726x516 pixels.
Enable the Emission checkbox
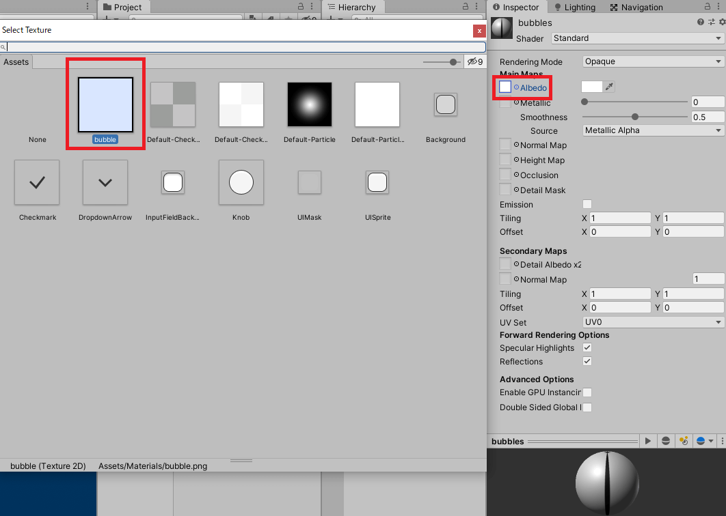click(x=587, y=204)
